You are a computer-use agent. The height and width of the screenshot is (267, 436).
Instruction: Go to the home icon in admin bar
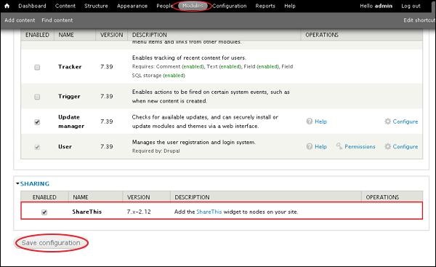click(x=7, y=6)
